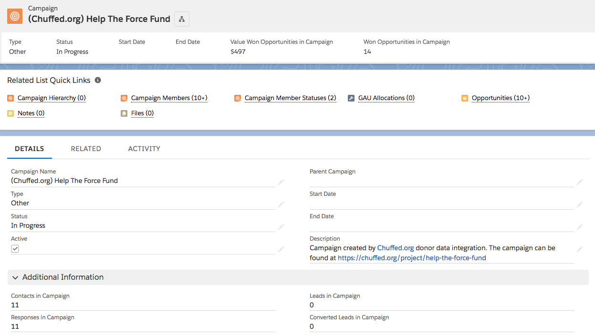Click the orange Campaign target icon
This screenshot has width=595, height=335.
(15, 16)
